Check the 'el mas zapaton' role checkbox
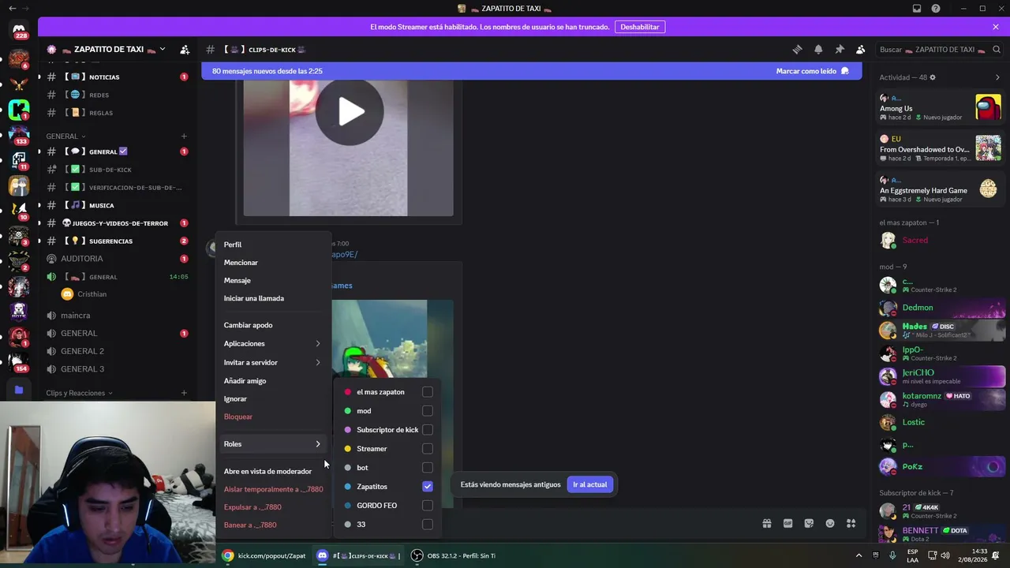 pos(428,392)
